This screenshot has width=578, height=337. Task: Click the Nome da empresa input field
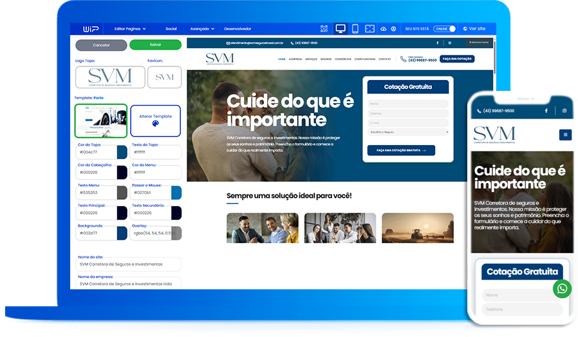click(x=128, y=284)
